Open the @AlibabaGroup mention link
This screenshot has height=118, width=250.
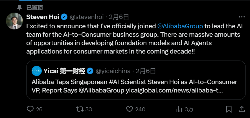(x=180, y=26)
